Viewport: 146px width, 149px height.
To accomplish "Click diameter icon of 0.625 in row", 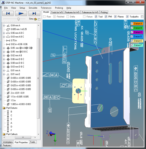I will (8, 85).
